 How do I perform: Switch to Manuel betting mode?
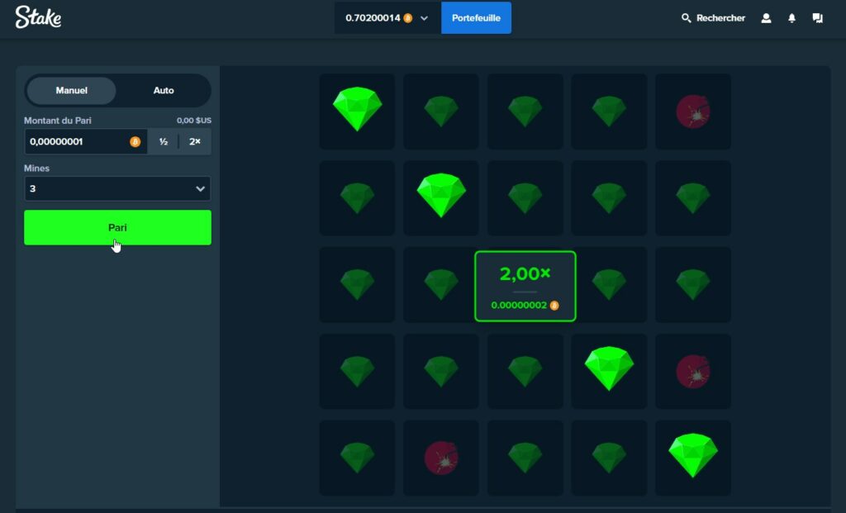click(x=72, y=91)
